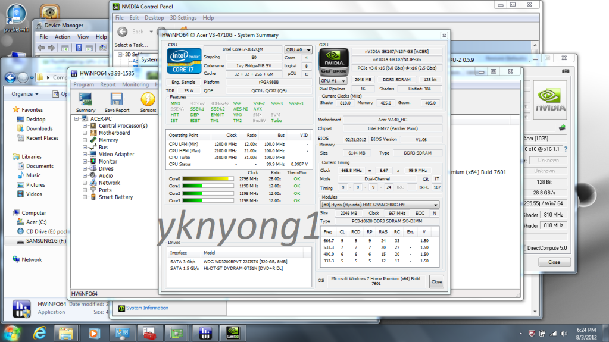Click the Core0 usage bar
The height and width of the screenshot is (342, 609).
coord(208,179)
